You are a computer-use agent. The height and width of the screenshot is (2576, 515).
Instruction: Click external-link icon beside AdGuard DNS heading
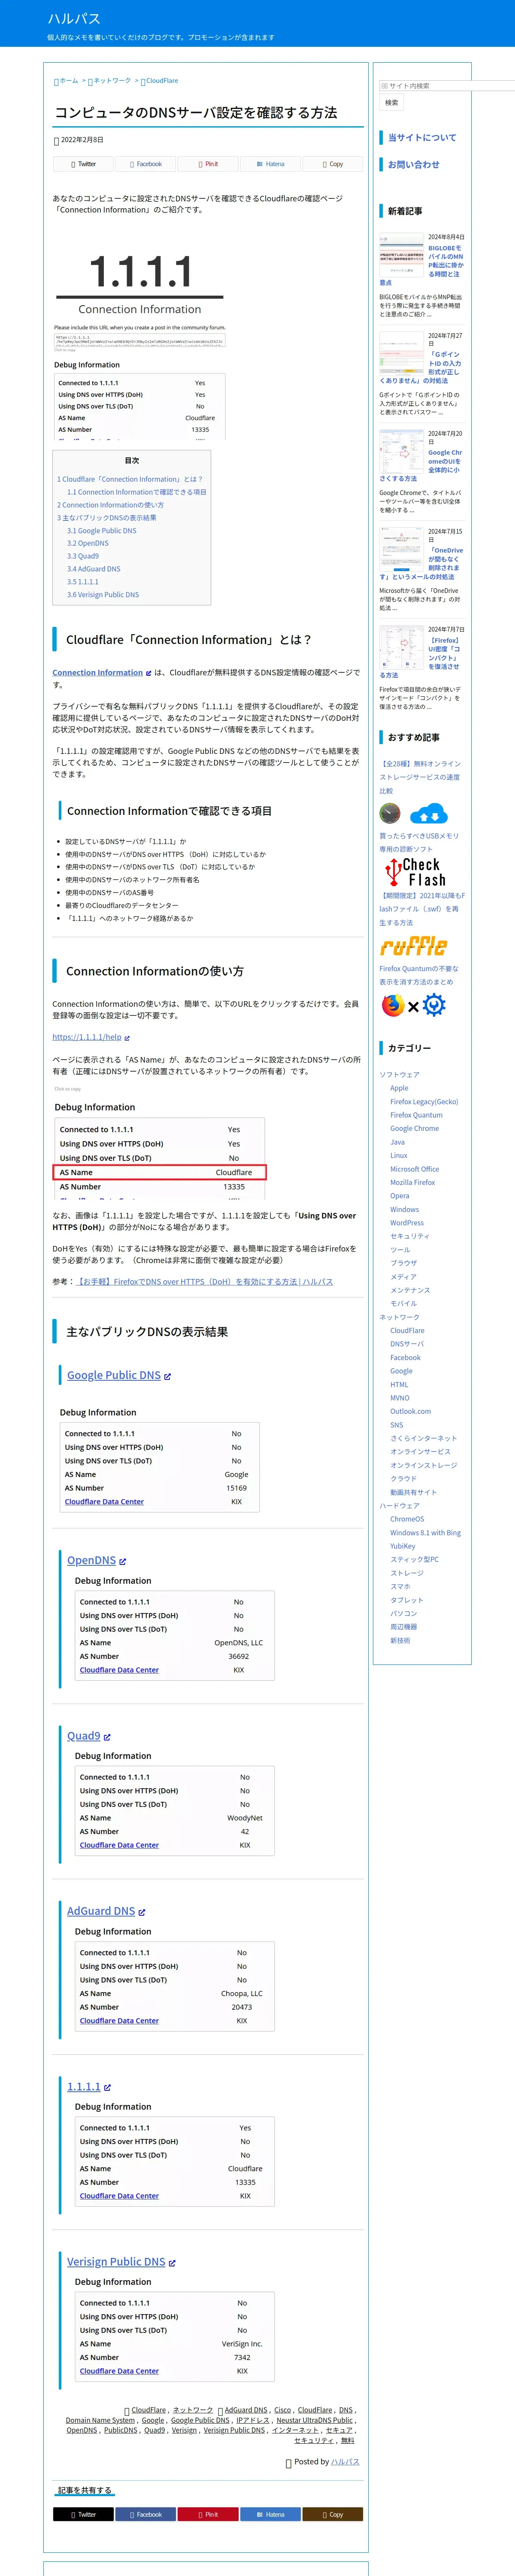point(142,1912)
